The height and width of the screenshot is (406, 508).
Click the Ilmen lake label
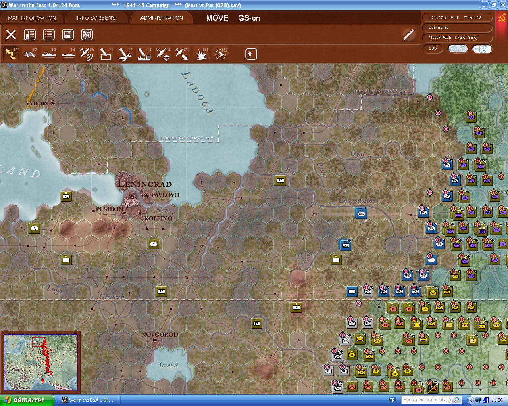click(168, 364)
